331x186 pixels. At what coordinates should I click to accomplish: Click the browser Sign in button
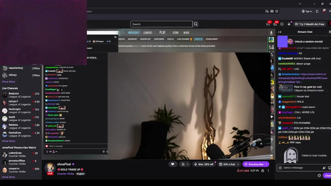pyautogui.click(x=307, y=11)
